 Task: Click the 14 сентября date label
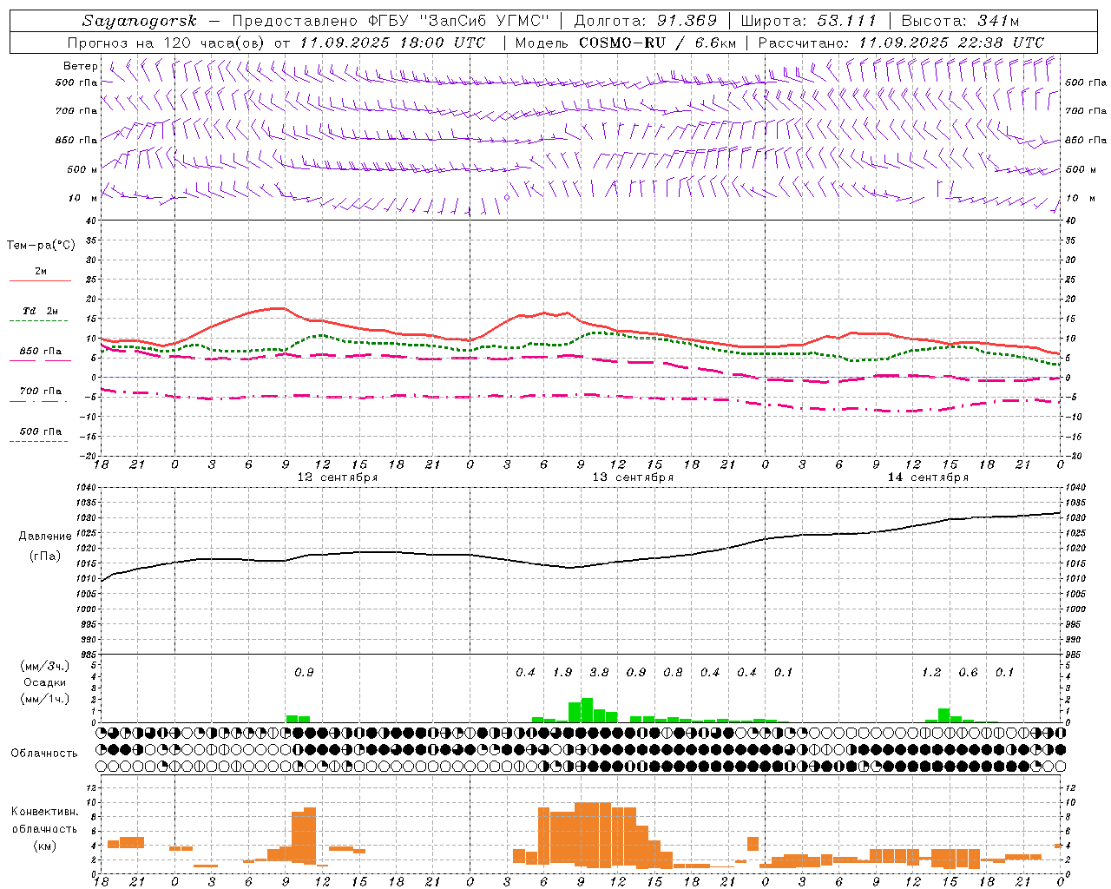[928, 477]
